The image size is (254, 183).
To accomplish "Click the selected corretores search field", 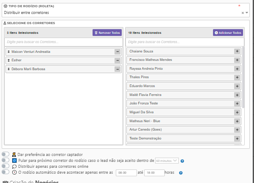I will (63, 42).
